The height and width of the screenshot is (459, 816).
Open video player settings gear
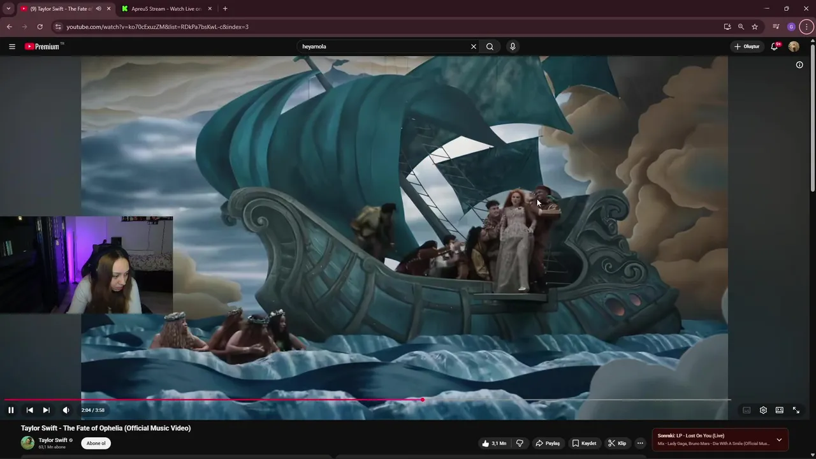(x=763, y=410)
